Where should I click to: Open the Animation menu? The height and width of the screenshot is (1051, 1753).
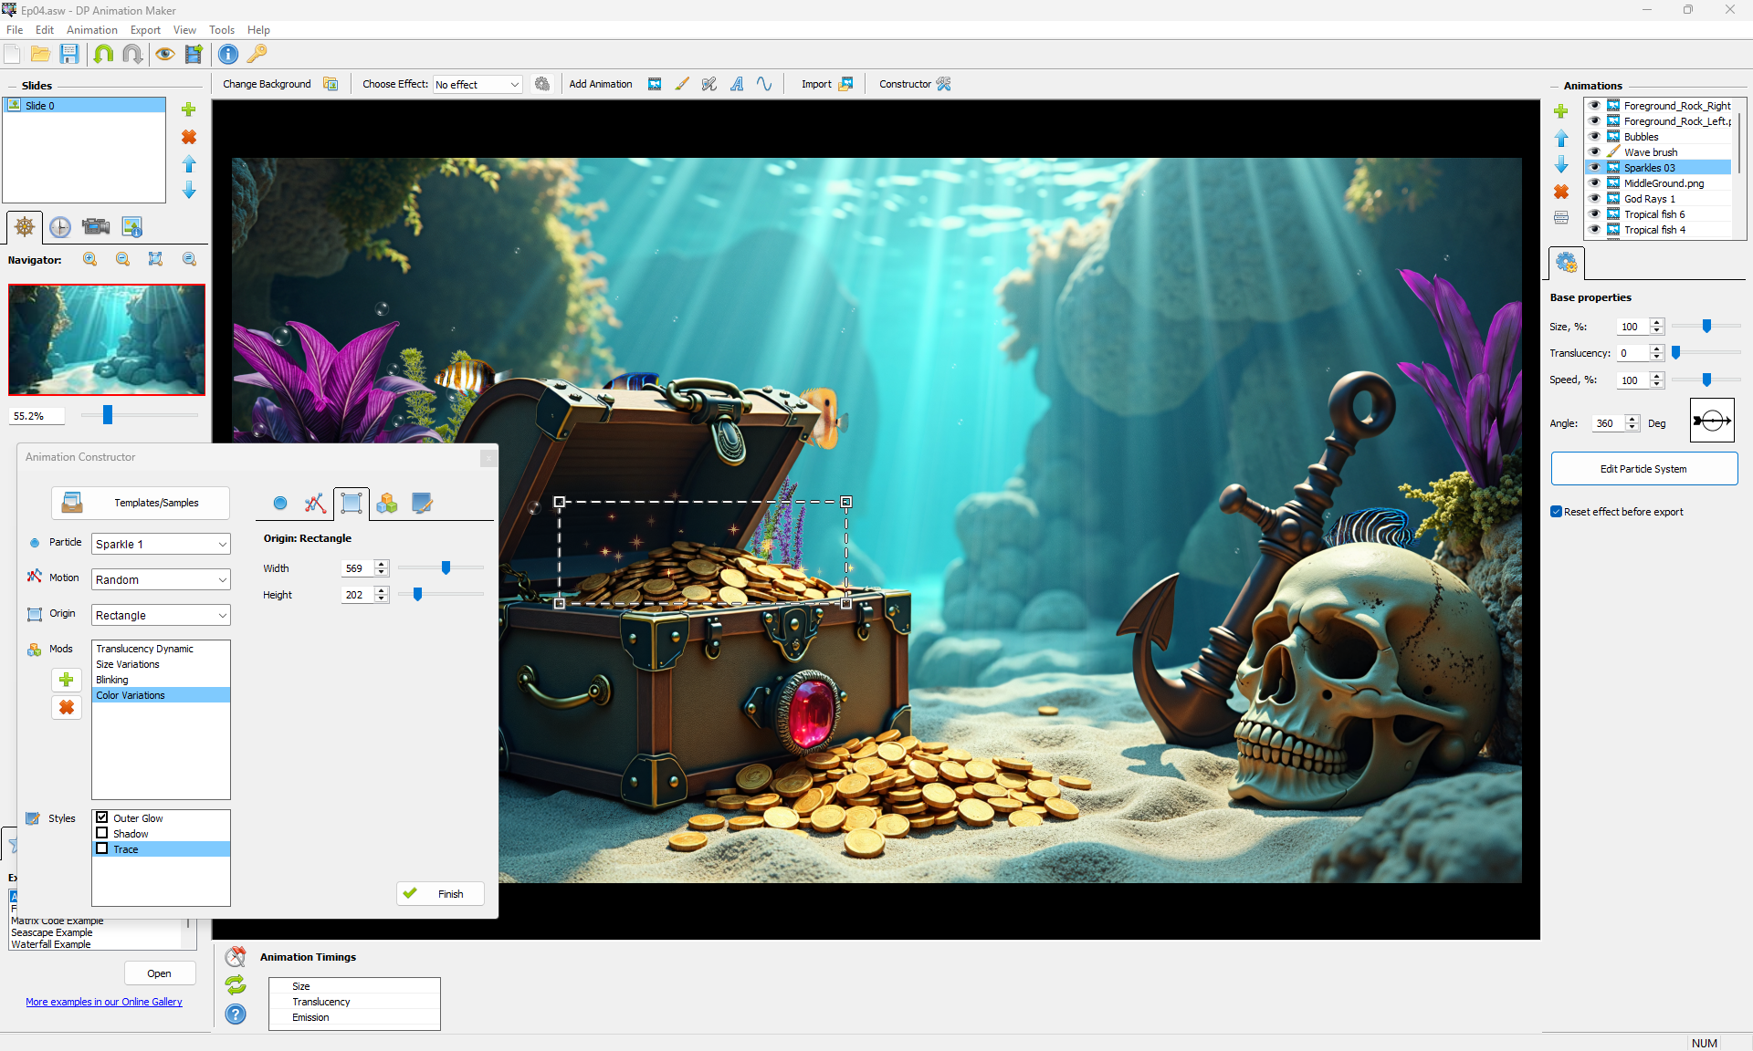tap(91, 30)
